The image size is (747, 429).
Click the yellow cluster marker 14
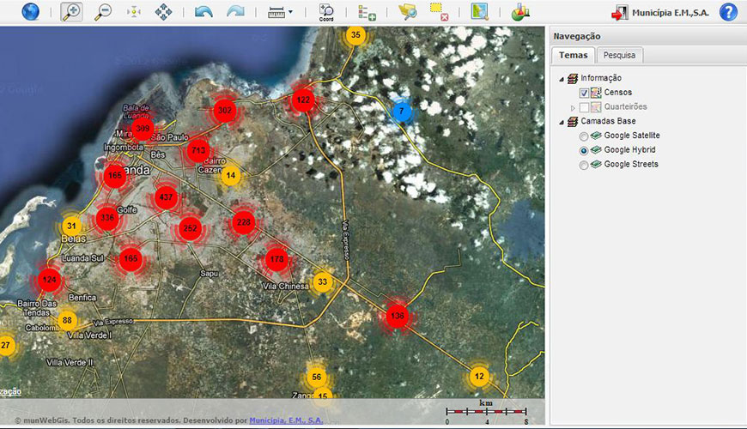(x=231, y=176)
